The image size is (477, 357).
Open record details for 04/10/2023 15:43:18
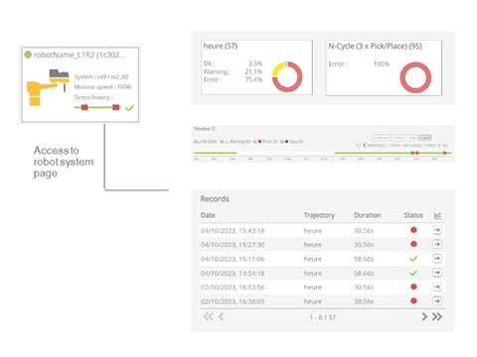437,230
